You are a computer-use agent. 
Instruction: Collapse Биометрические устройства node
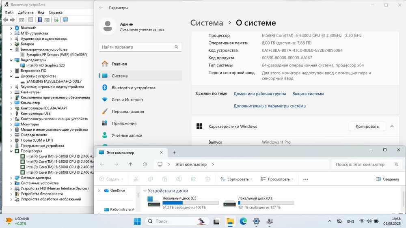point(11,49)
